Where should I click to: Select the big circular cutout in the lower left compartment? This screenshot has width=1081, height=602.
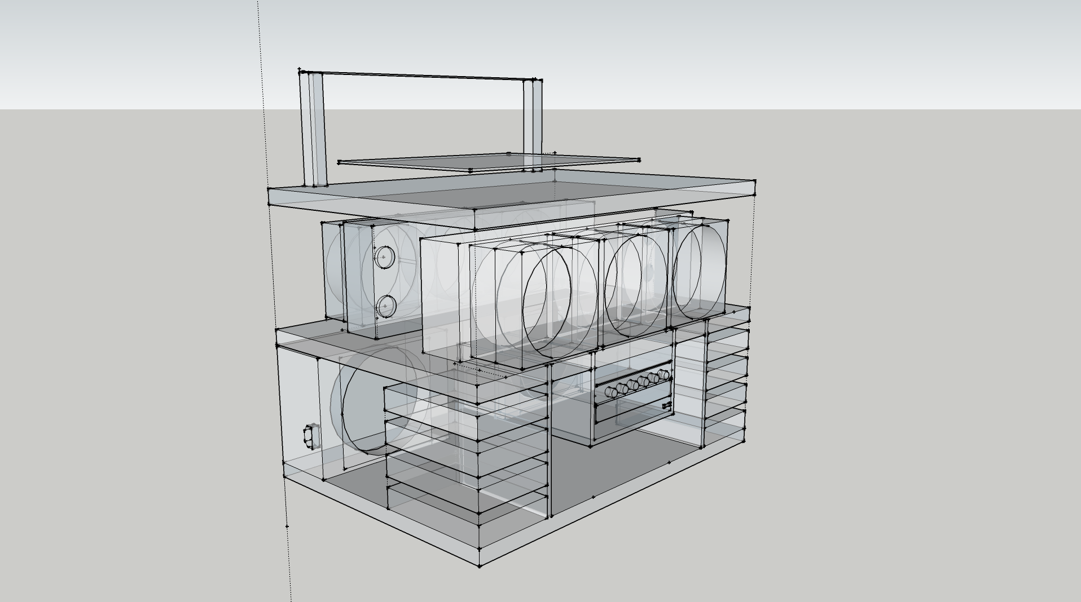[x=375, y=401]
